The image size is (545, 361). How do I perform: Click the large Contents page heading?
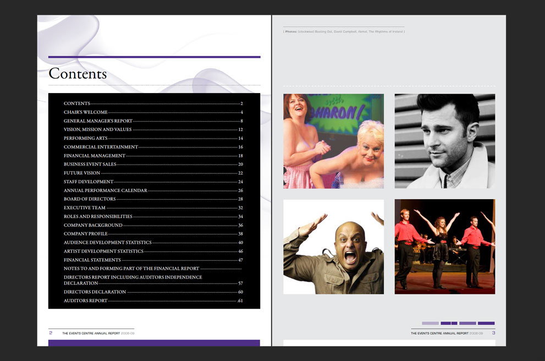pos(78,74)
